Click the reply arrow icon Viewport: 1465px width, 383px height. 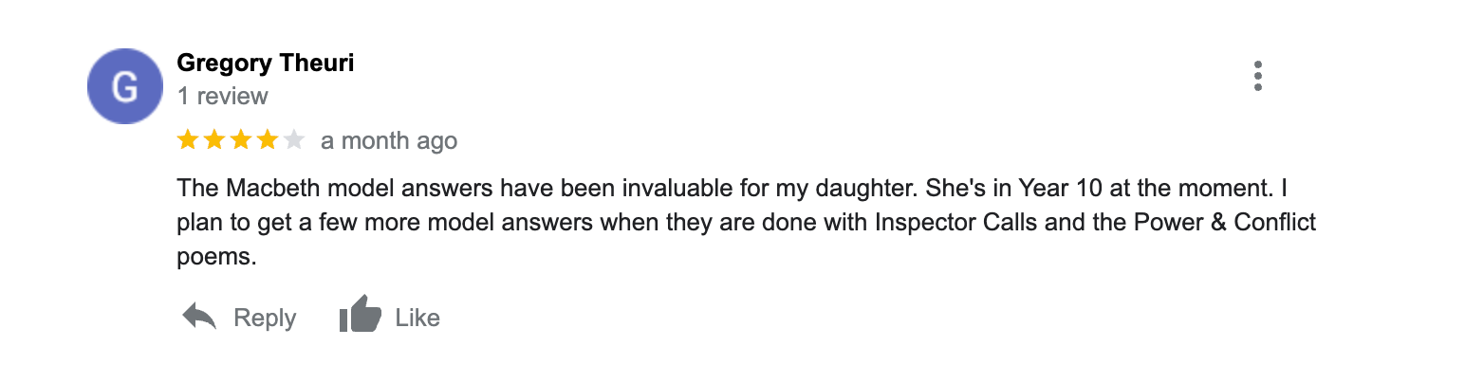click(x=199, y=317)
